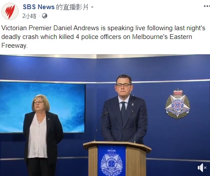
Task: Click the wooden podium top surface
Action: click(117, 145)
